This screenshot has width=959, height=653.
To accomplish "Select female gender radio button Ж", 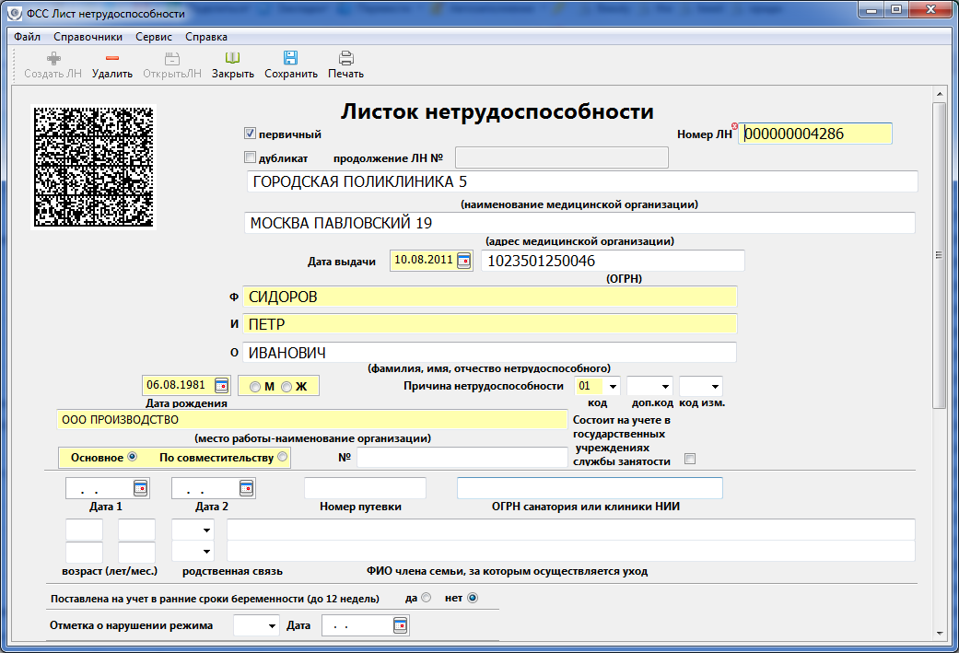I will point(287,387).
